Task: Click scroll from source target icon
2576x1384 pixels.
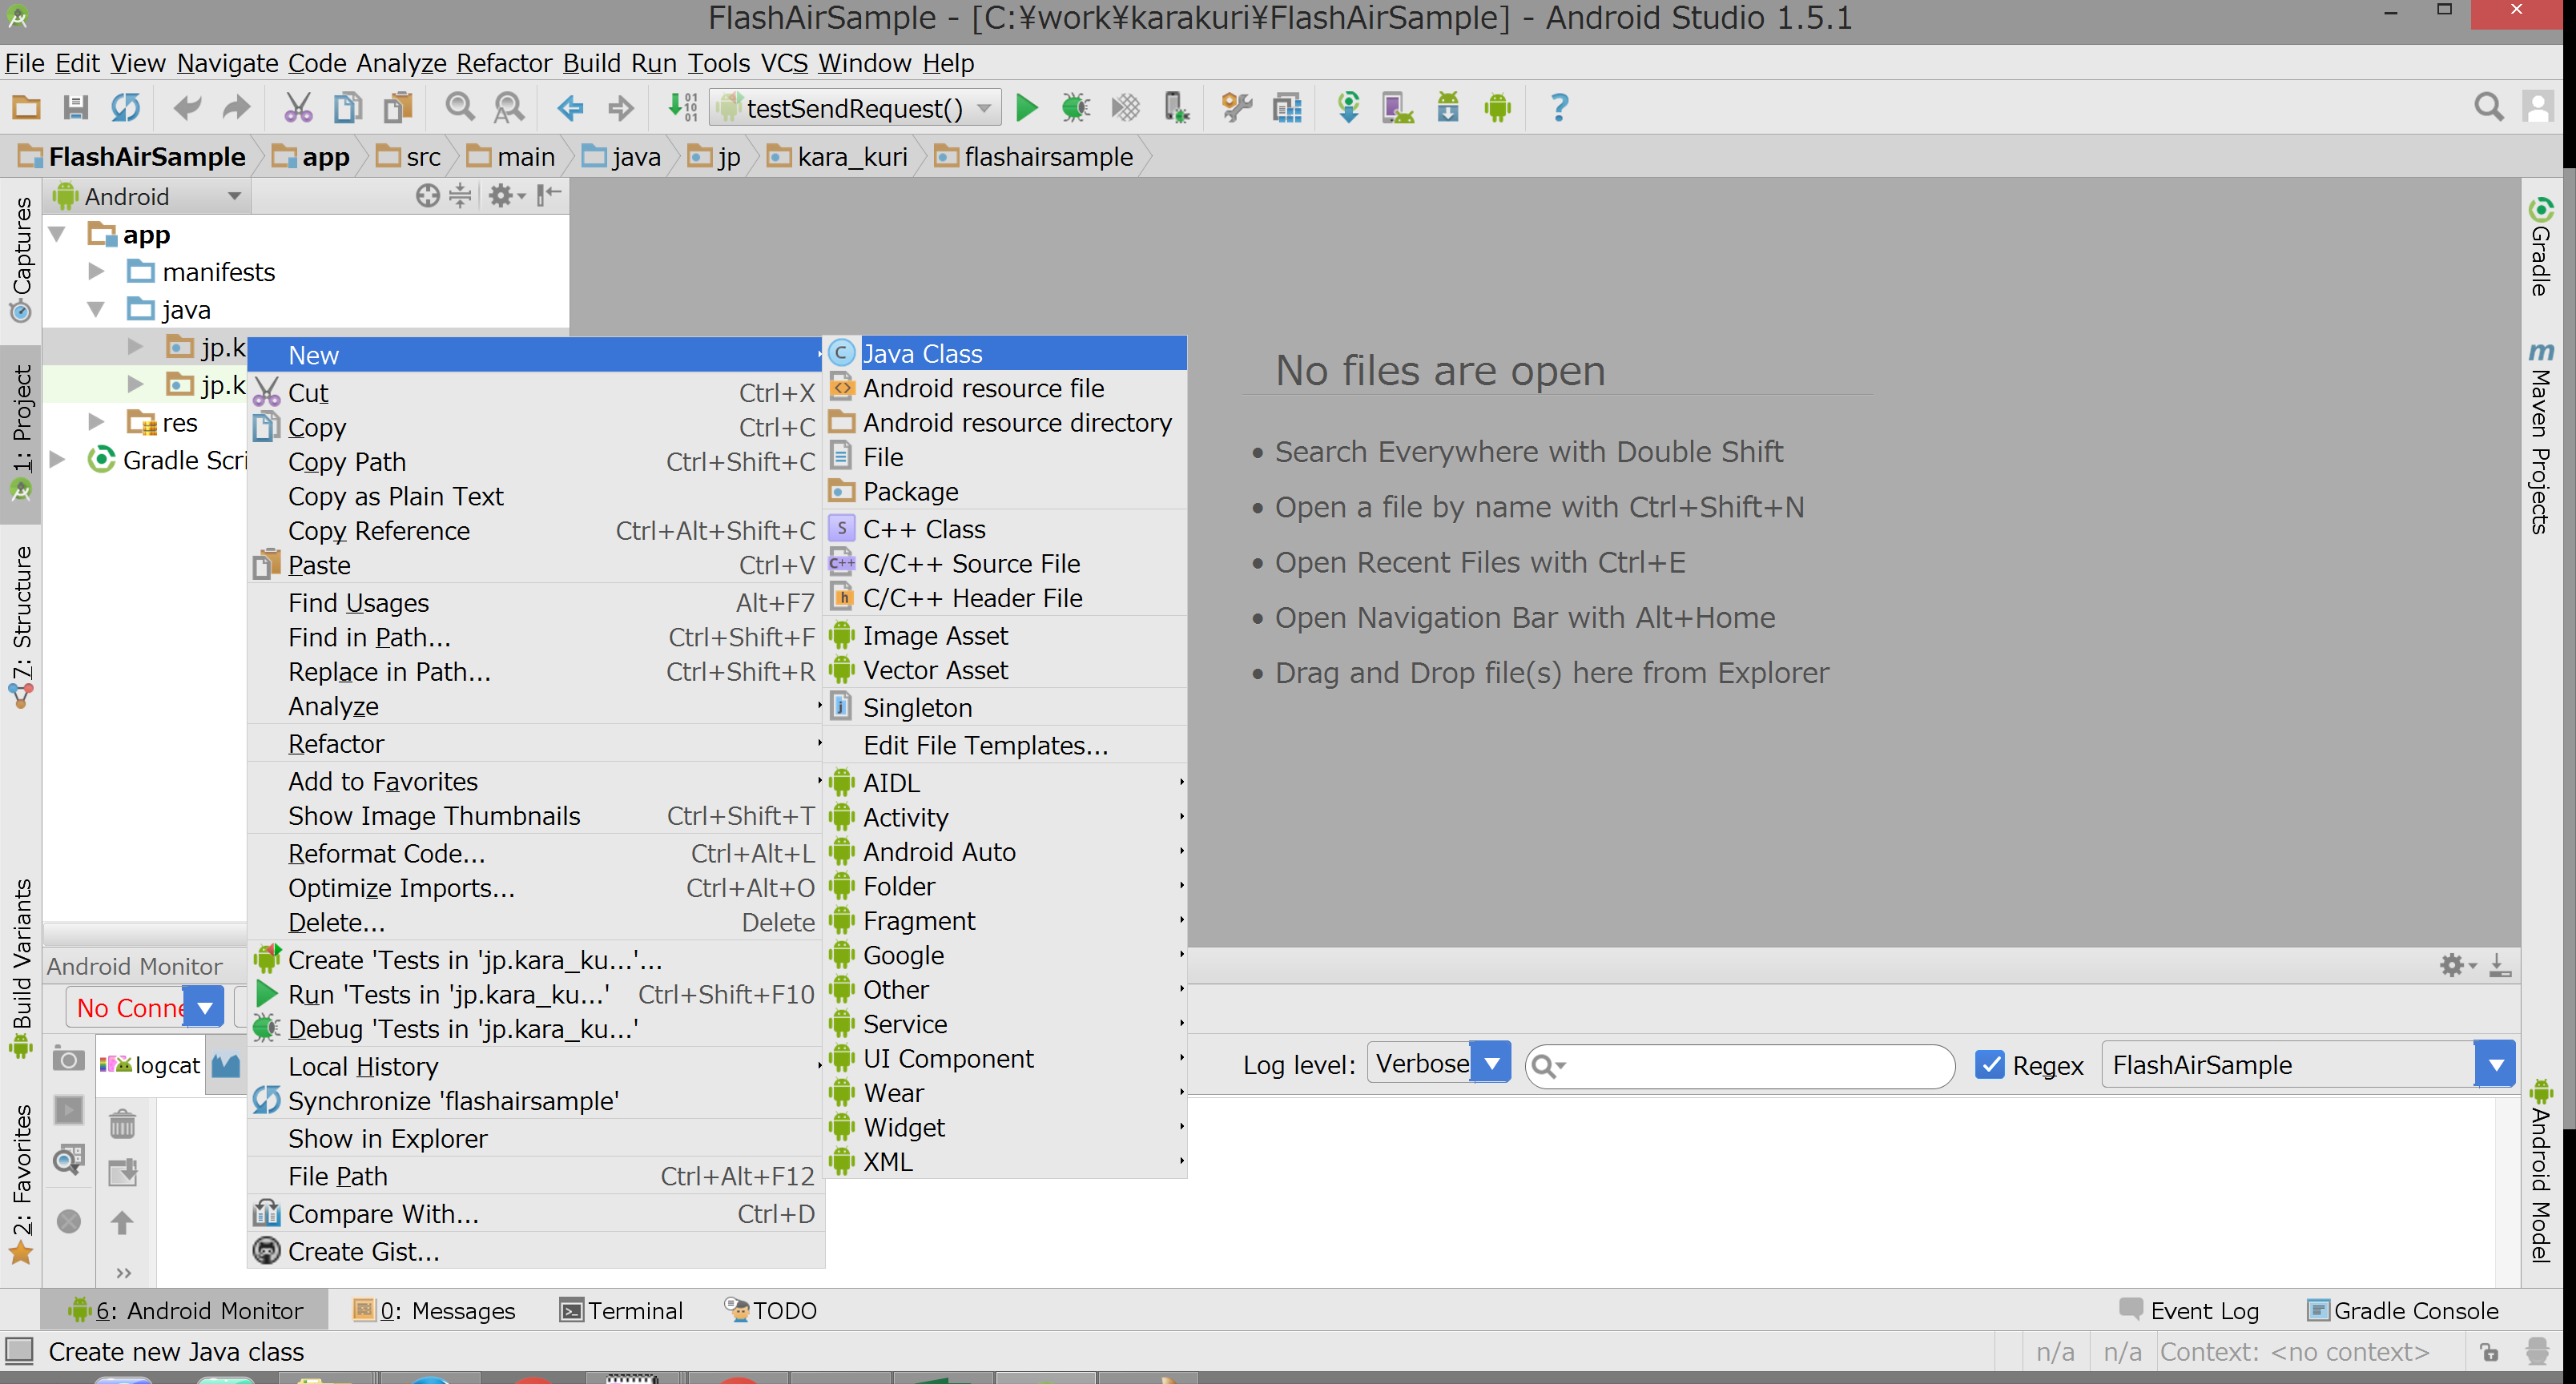Action: coord(427,196)
